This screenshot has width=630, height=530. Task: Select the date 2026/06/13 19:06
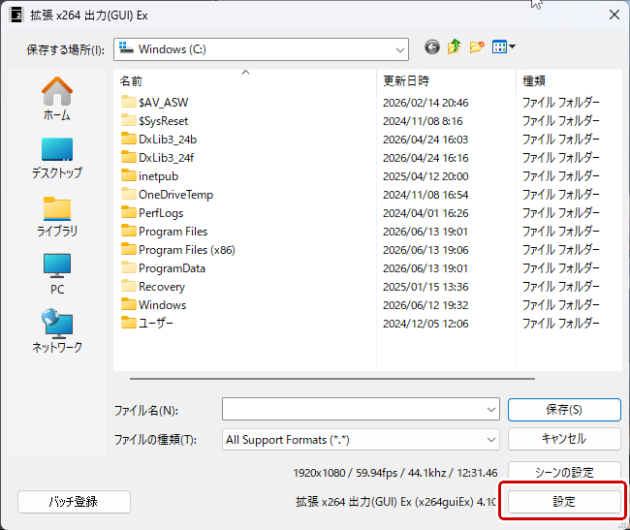tap(425, 250)
